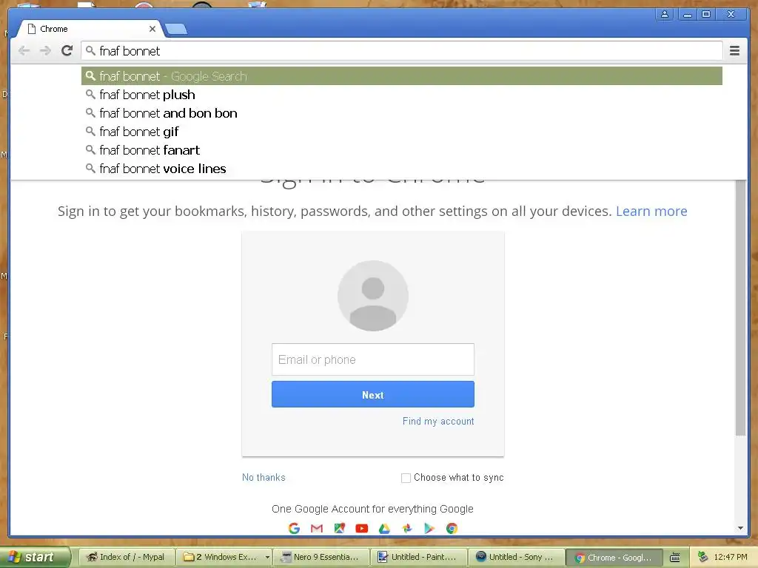This screenshot has height=568, width=758.
Task: Select the 'fnaf bonnet plush' suggestion
Action: click(x=402, y=95)
